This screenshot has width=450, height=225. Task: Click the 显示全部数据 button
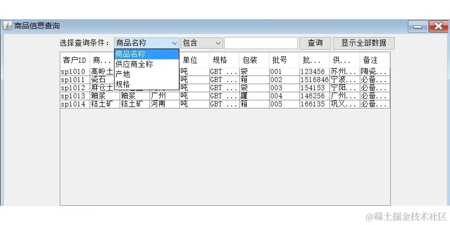point(364,43)
